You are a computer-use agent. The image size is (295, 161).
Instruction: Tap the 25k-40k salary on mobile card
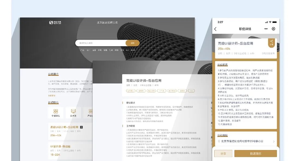[x=224, y=49]
